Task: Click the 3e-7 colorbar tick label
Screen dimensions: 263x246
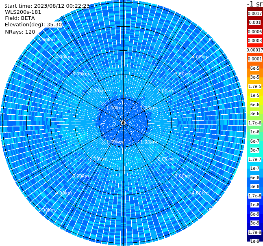Action: pyautogui.click(x=255, y=150)
